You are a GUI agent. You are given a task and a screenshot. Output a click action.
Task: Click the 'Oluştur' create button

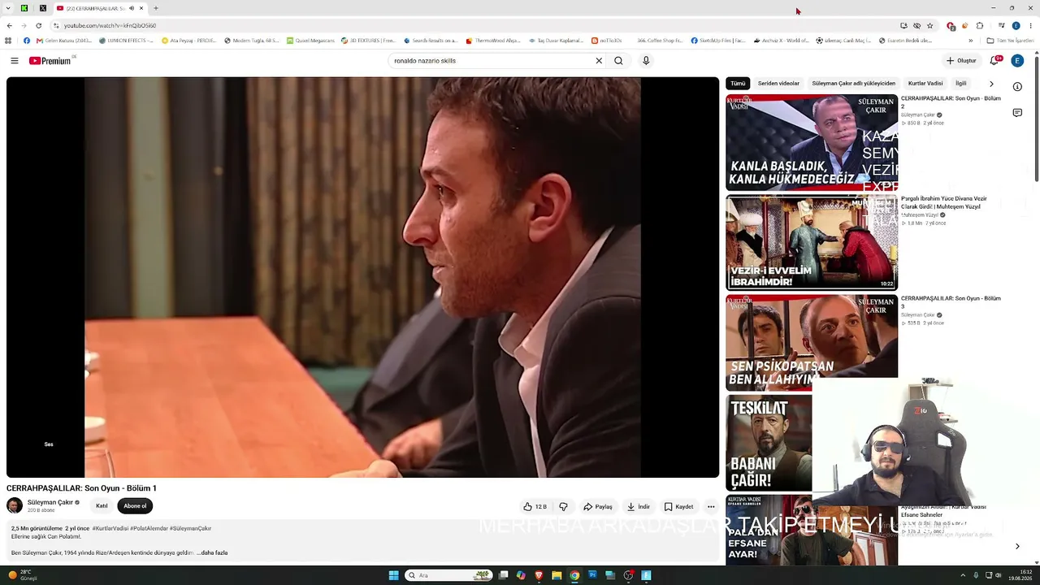pos(960,61)
